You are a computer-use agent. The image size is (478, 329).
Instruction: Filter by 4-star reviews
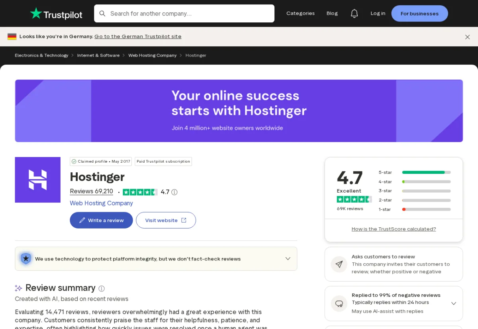[414, 181]
